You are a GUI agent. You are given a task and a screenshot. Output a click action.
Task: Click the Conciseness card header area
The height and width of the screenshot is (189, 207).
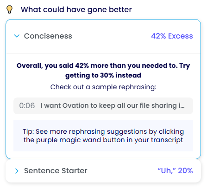103,36
